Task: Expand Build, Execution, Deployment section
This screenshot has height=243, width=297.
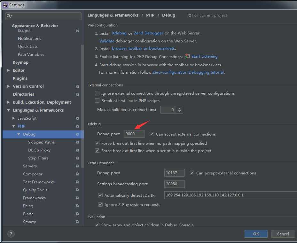Action: (x=9, y=102)
